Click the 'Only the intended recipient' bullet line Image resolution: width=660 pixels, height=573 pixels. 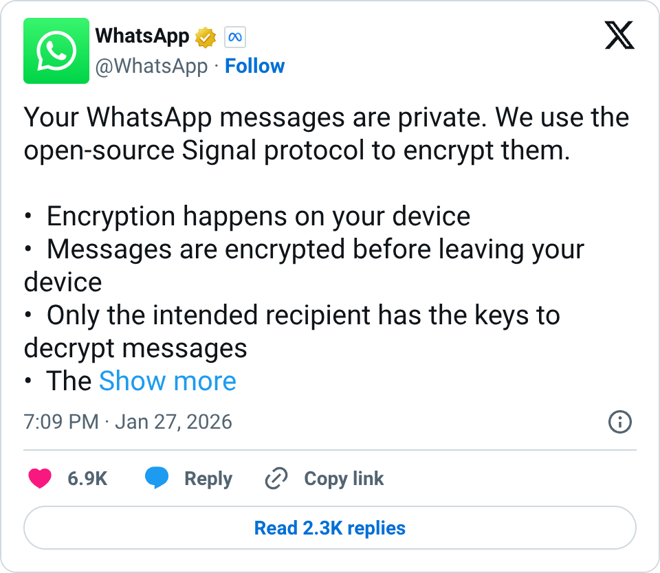[302, 315]
